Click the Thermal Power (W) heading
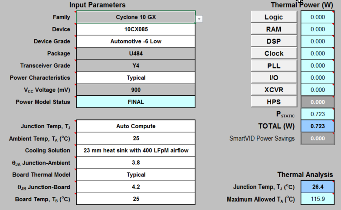 pos(302,5)
